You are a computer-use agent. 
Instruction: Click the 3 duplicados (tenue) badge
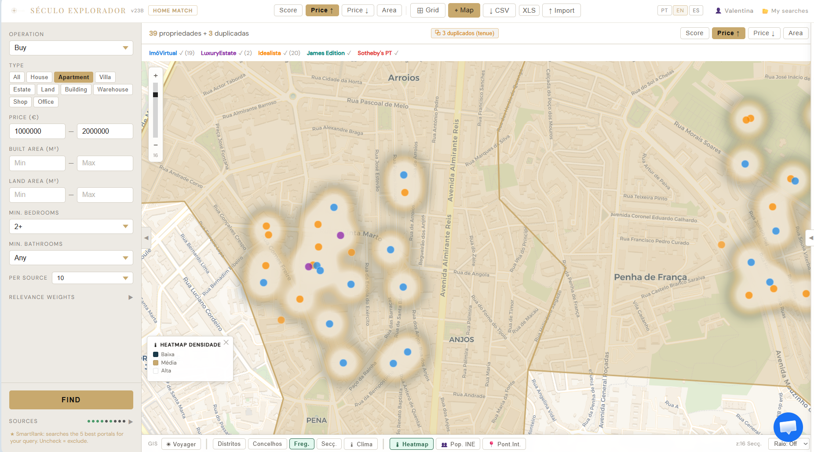(x=465, y=33)
